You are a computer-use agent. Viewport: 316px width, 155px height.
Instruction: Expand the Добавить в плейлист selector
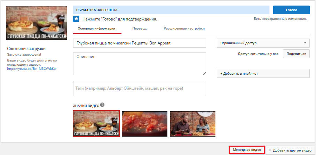click(x=263, y=74)
